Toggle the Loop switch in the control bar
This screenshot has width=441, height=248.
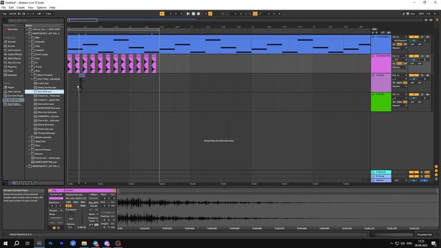[255, 14]
